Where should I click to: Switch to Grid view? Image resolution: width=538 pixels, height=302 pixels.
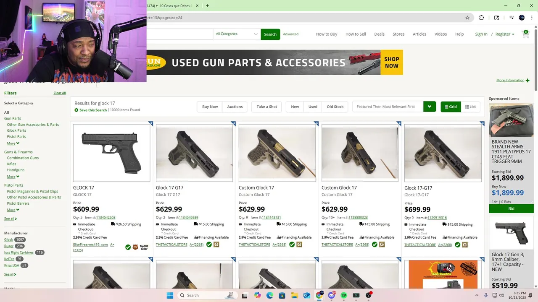(x=451, y=107)
